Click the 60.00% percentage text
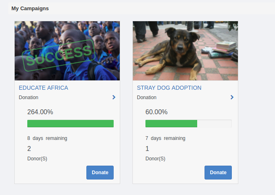The image size is (275, 195). [x=156, y=112]
